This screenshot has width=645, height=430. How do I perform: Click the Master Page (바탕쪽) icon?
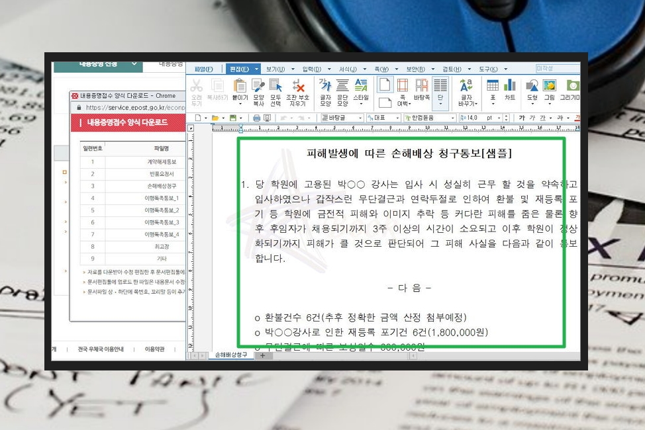[422, 85]
